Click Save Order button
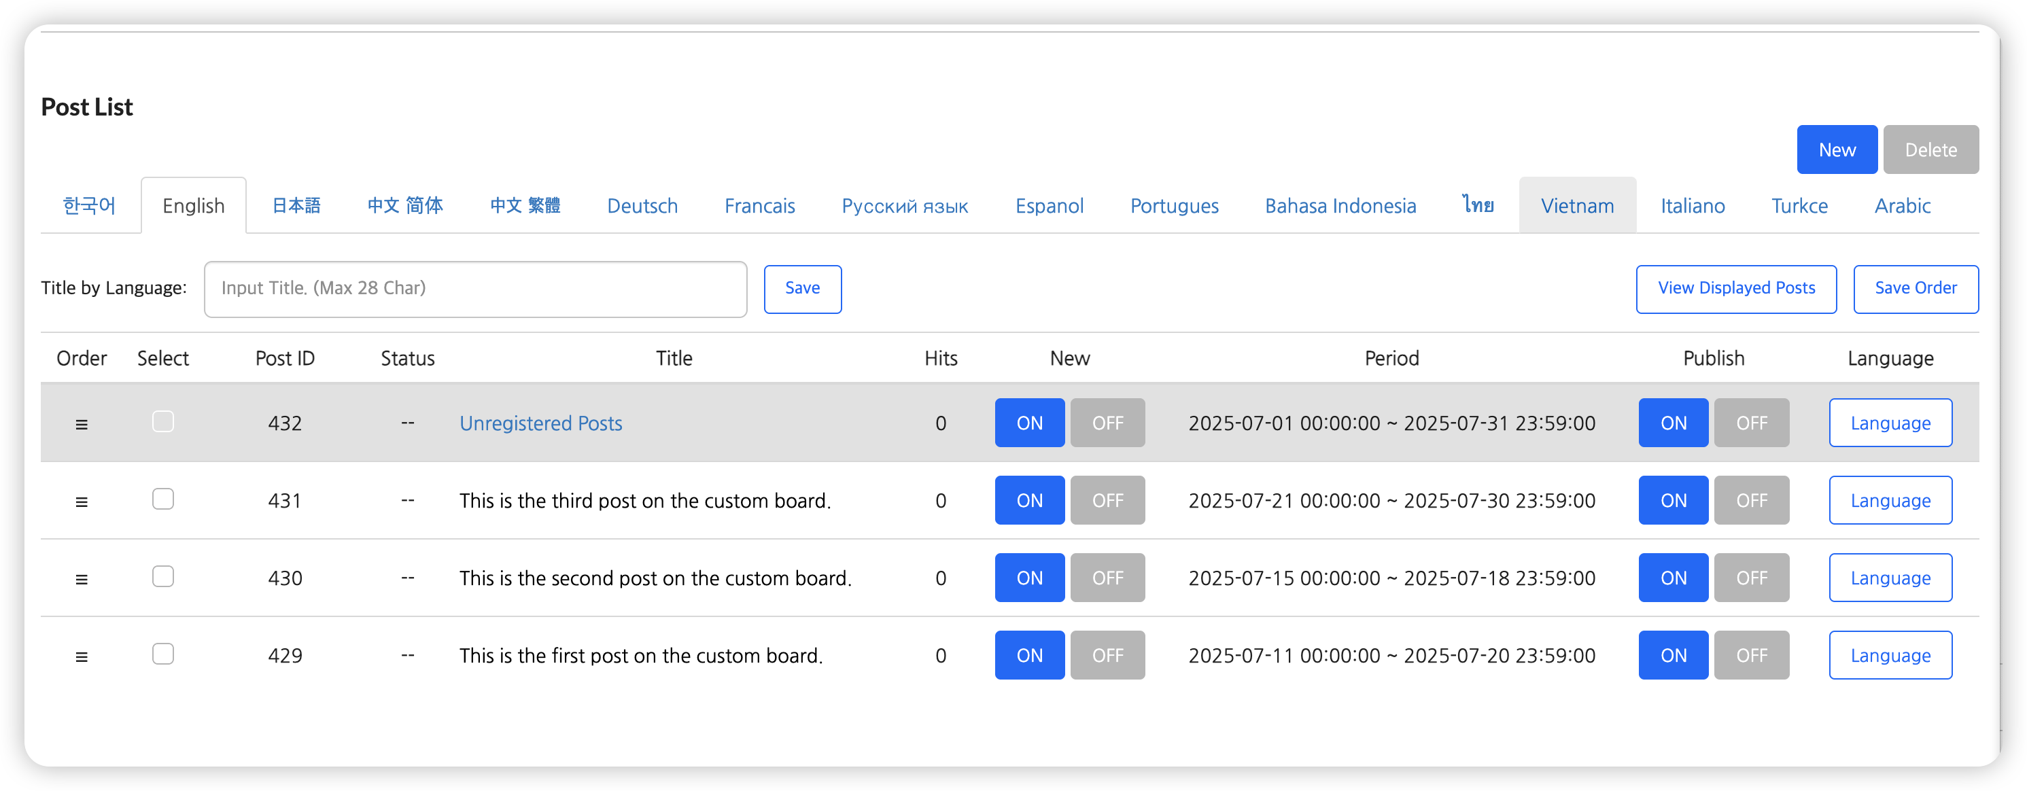Image resolution: width=2027 pixels, height=791 pixels. 1914,289
